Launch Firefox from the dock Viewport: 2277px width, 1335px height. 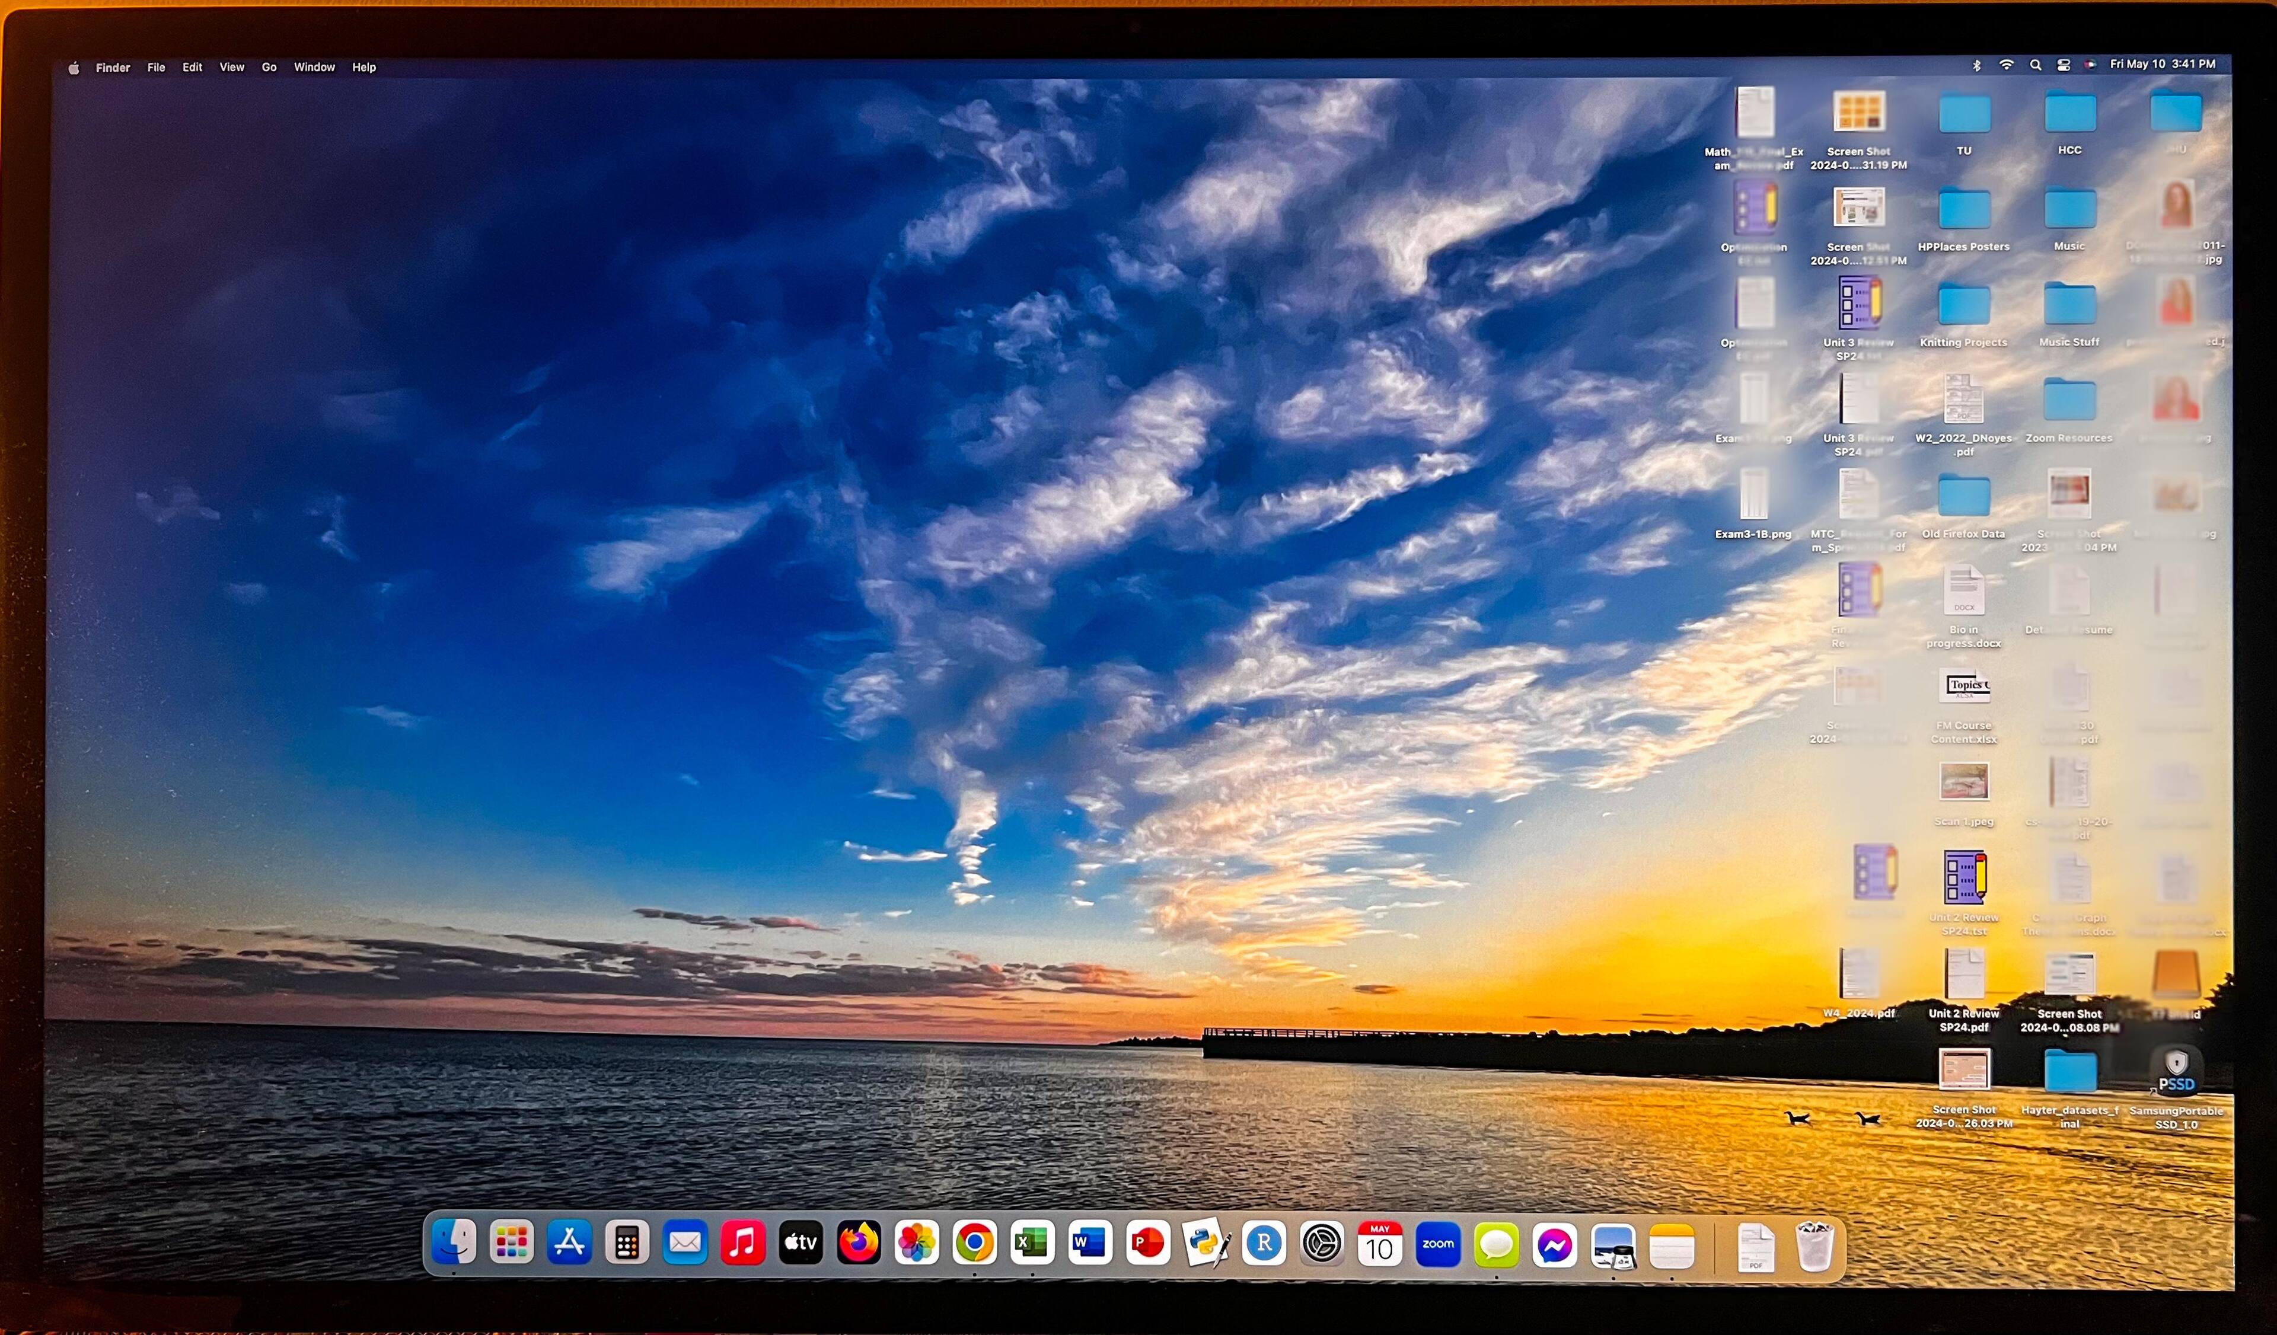[859, 1242]
